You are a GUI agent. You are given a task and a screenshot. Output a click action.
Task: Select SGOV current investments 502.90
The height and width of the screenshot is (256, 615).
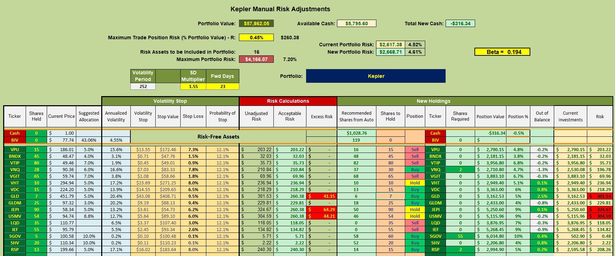coord(570,236)
